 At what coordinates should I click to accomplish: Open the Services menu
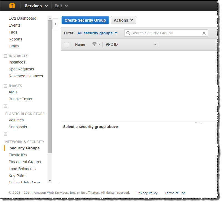(36, 6)
